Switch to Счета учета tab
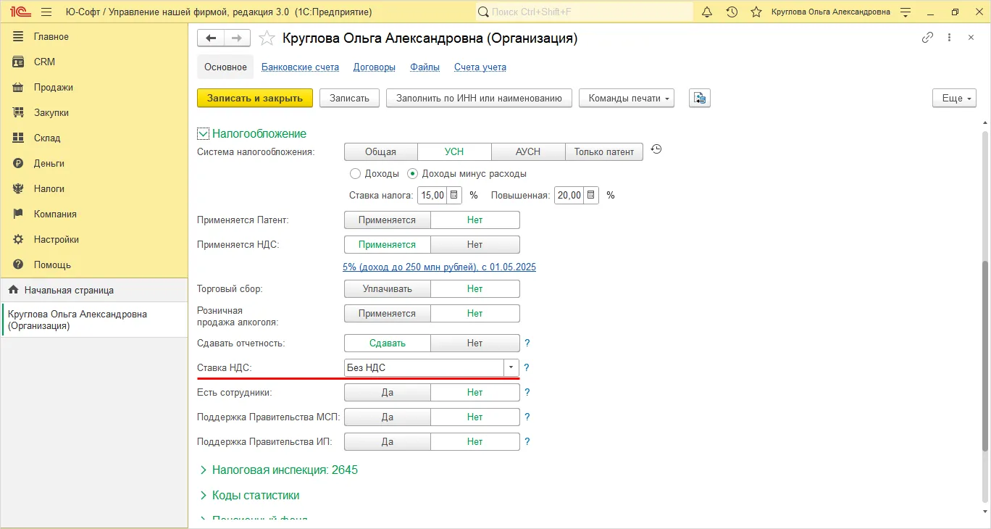The width and height of the screenshot is (991, 529). 480,67
